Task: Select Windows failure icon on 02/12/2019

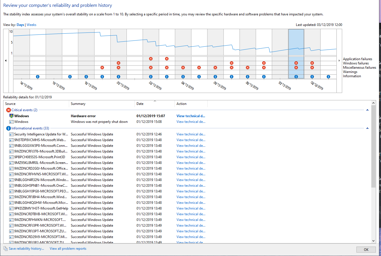Action: pos(312,63)
